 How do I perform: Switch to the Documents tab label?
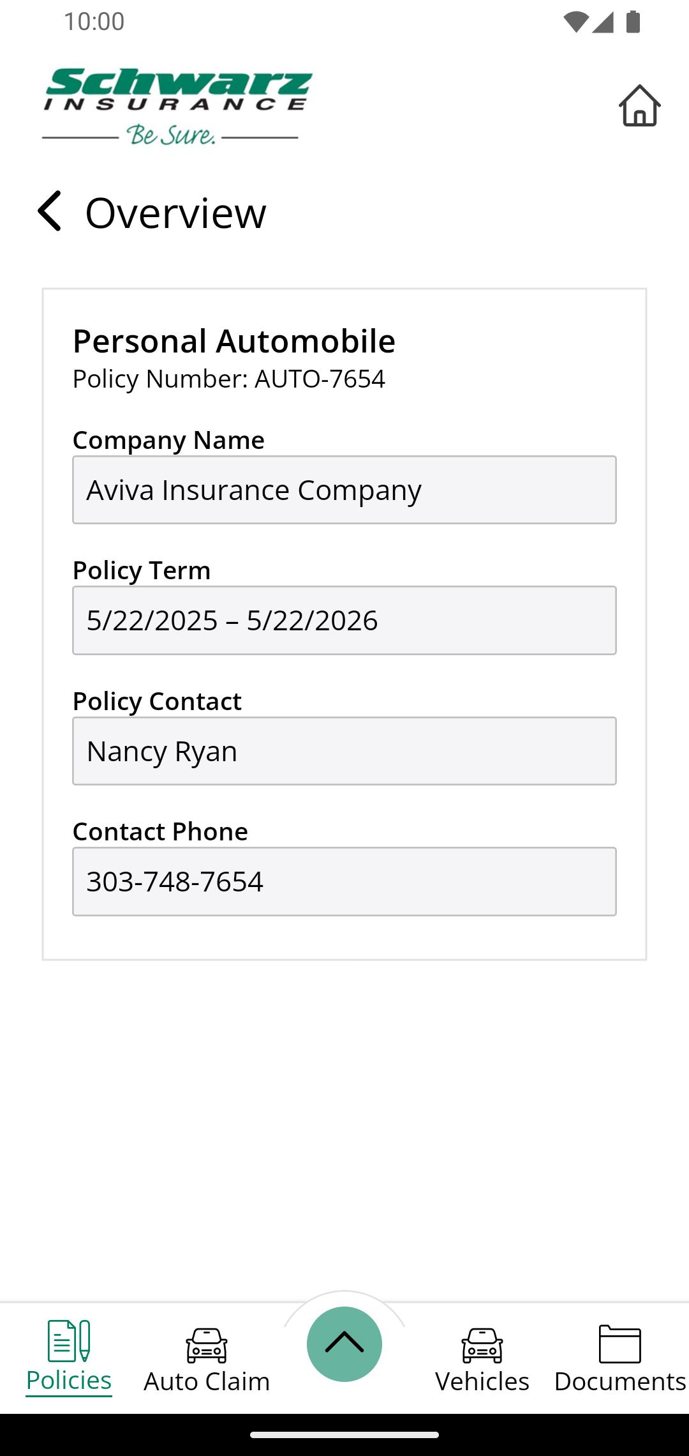coord(620,1381)
